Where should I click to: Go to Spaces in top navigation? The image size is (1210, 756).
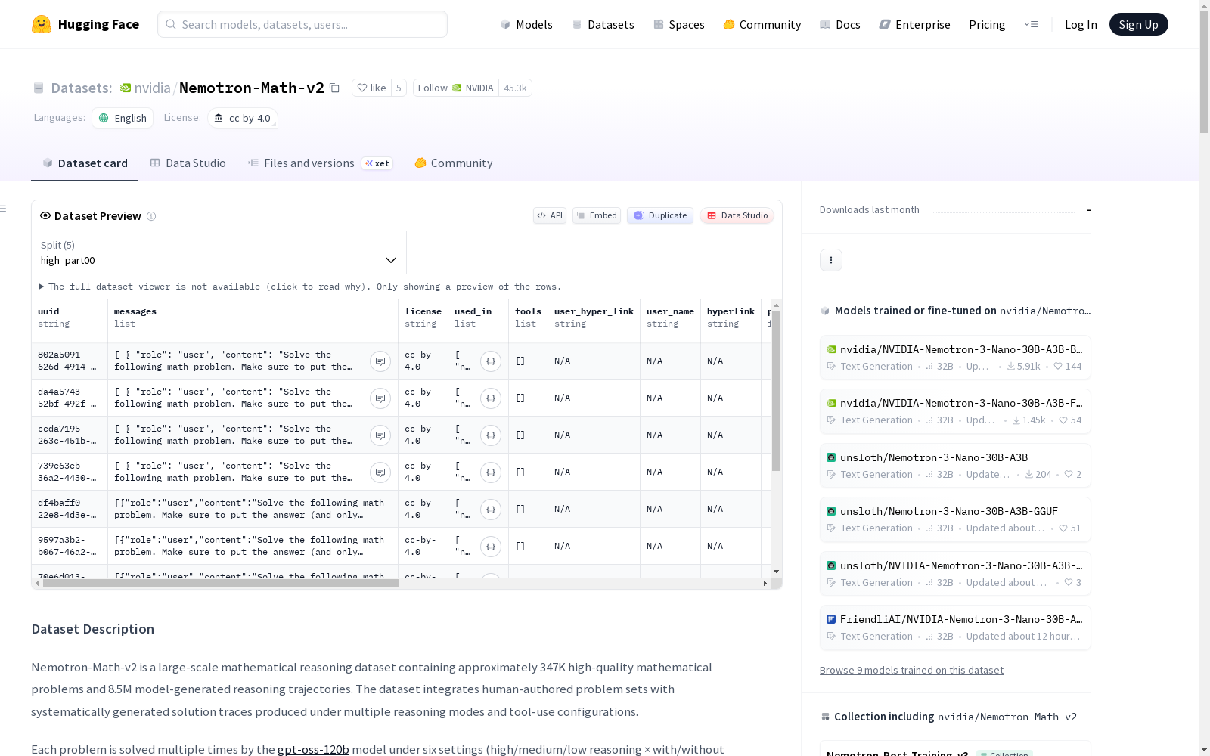point(679,24)
